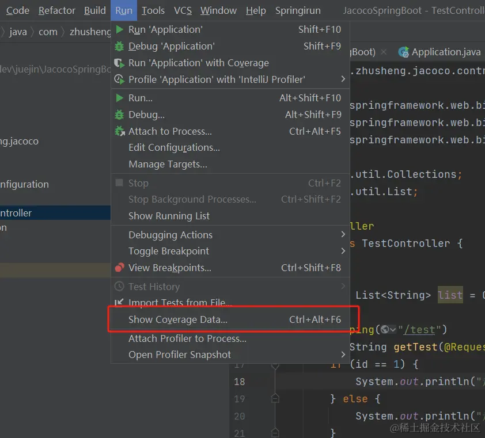The height and width of the screenshot is (438, 485).
Task: Click the globe icon in the /test mapping
Action: coord(385,329)
